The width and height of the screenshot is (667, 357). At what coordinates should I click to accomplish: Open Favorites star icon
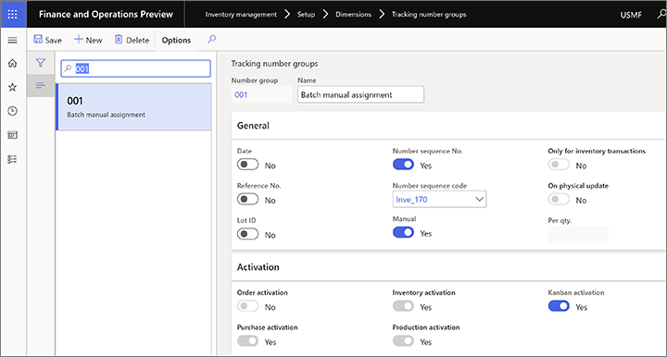click(13, 87)
